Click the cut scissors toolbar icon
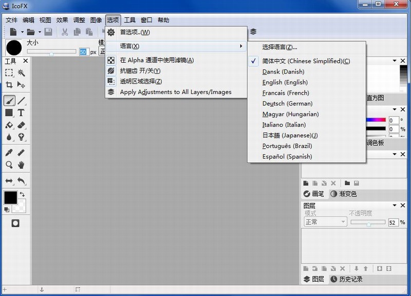This screenshot has width=411, height=296. coord(65,32)
